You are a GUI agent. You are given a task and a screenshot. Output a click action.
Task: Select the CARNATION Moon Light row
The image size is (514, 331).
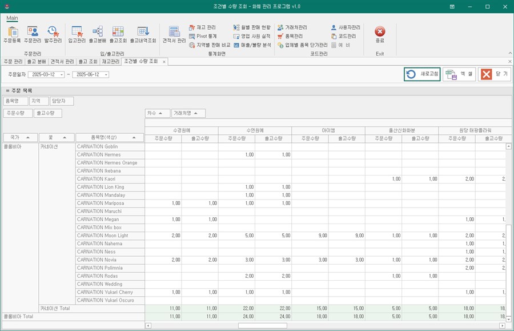(110, 236)
